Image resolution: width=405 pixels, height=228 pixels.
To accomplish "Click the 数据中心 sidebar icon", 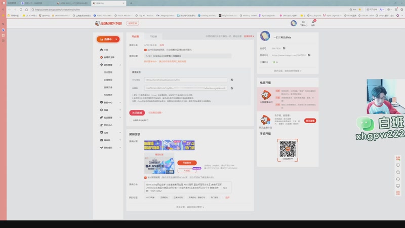I will (x=101, y=102).
